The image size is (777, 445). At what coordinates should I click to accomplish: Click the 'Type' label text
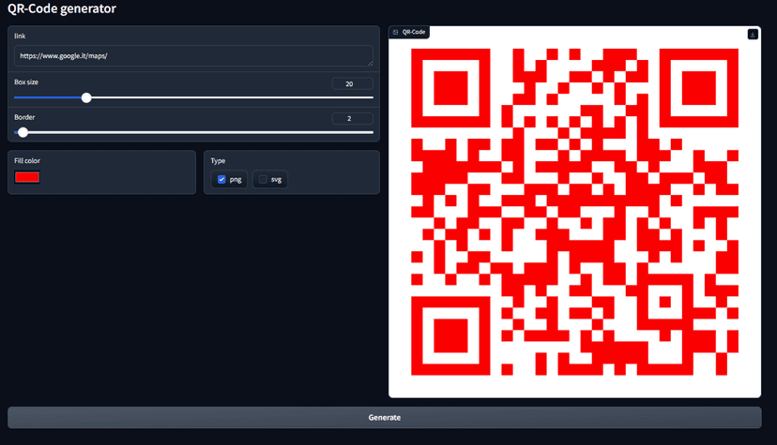coord(218,161)
